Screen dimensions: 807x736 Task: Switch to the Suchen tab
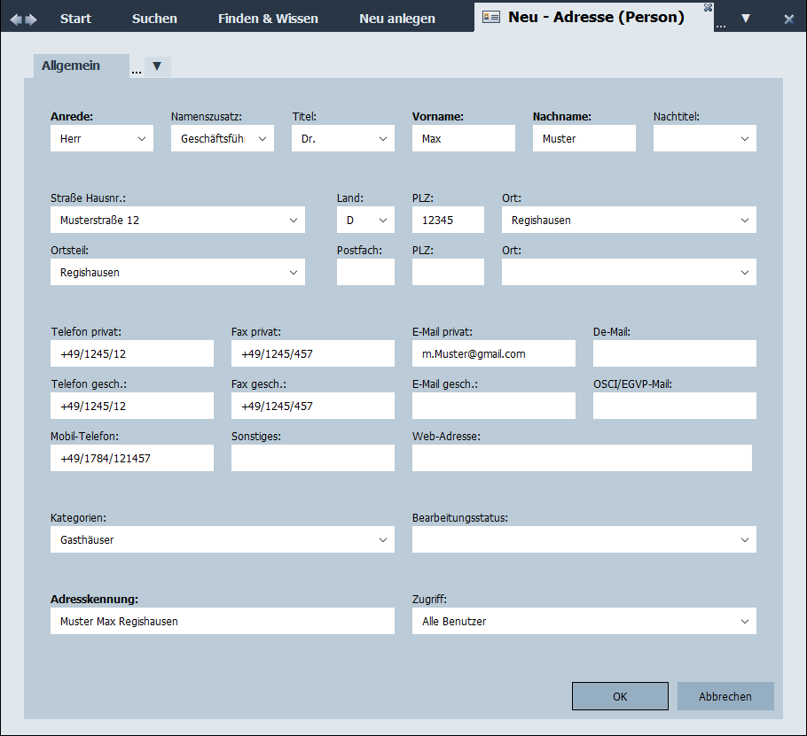(x=154, y=19)
